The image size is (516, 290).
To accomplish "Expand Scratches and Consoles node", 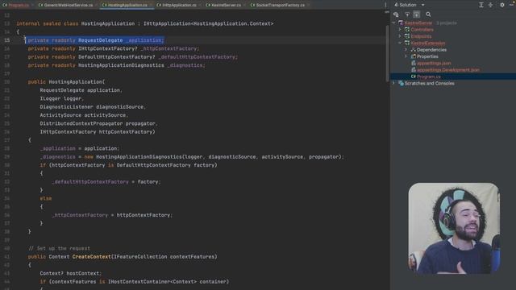I will (x=393, y=83).
